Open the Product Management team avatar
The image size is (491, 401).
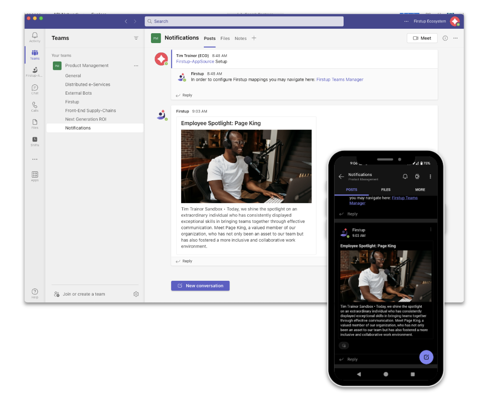(57, 65)
